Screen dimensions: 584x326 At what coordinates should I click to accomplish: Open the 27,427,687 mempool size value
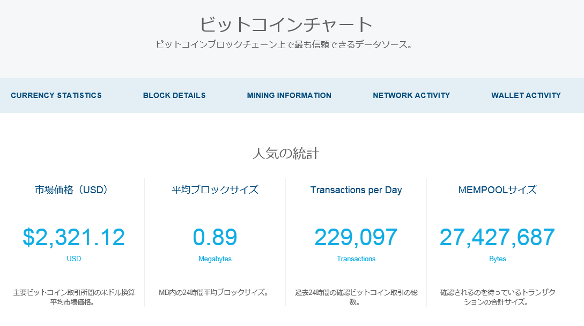click(498, 238)
